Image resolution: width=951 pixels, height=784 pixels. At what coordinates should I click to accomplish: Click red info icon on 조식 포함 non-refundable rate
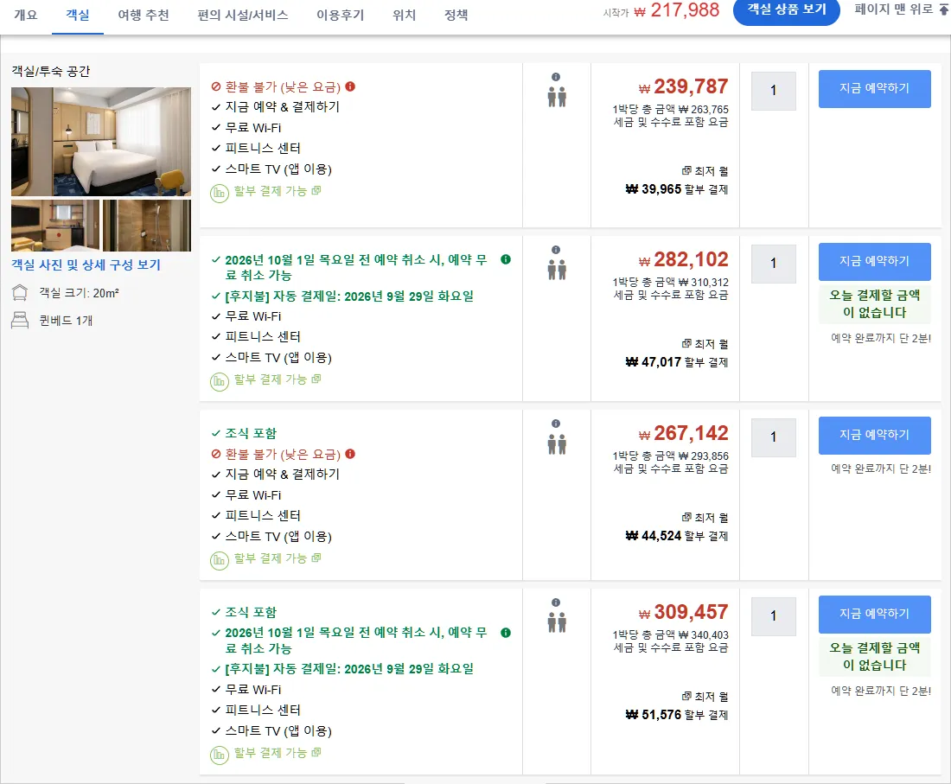click(x=350, y=454)
